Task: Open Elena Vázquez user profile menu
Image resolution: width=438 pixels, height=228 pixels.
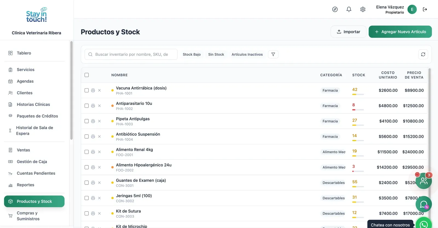Action: pyautogui.click(x=396, y=9)
